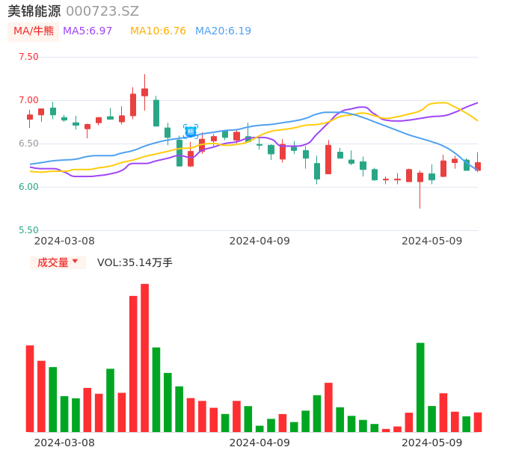513x453 pixels.
Task: Click the VOL:35.14万手 volume readout
Action: [135, 262]
